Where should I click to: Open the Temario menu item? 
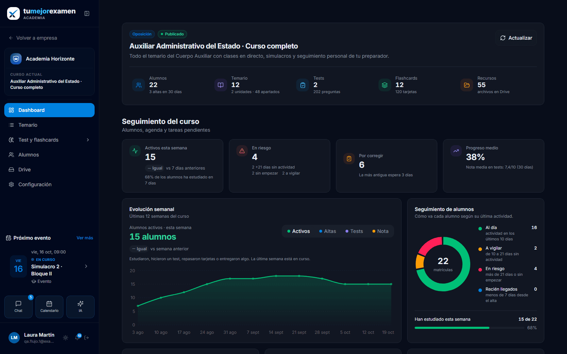coord(49,125)
